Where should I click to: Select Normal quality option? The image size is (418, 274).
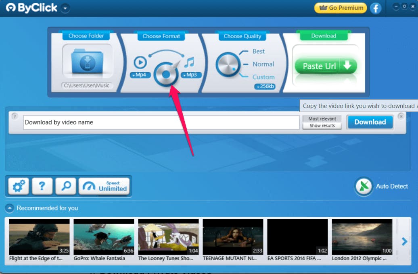click(x=263, y=64)
